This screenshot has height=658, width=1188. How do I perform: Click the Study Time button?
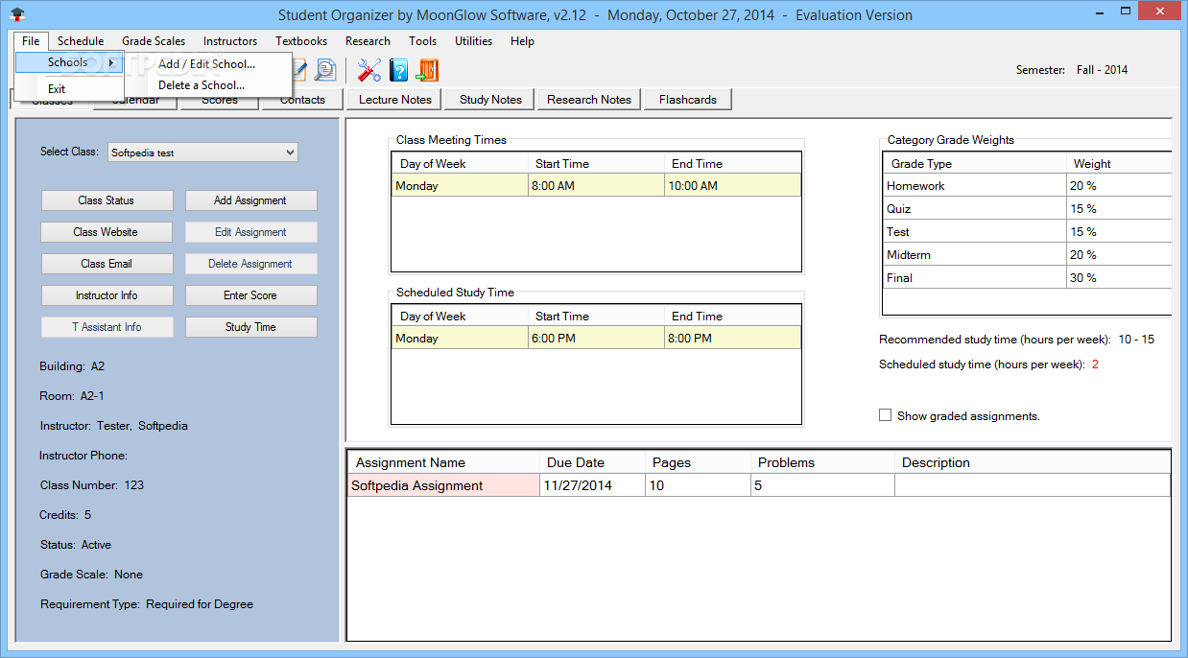tap(250, 327)
